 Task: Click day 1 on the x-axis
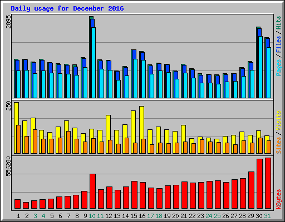(18, 216)
